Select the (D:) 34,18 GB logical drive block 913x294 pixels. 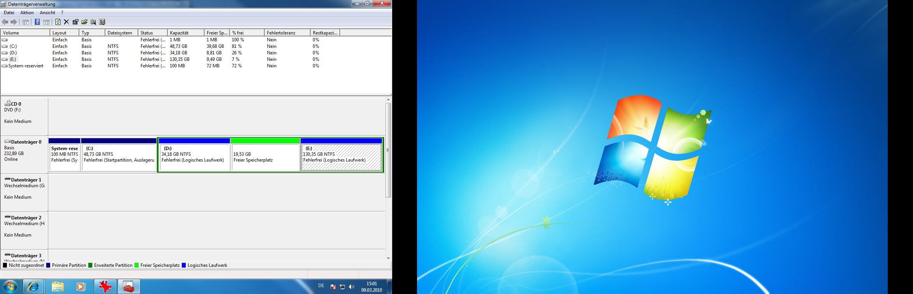click(194, 155)
